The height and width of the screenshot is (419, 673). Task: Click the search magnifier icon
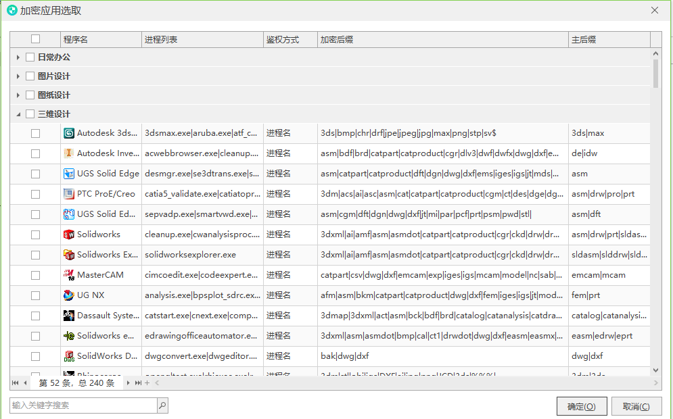(x=162, y=405)
